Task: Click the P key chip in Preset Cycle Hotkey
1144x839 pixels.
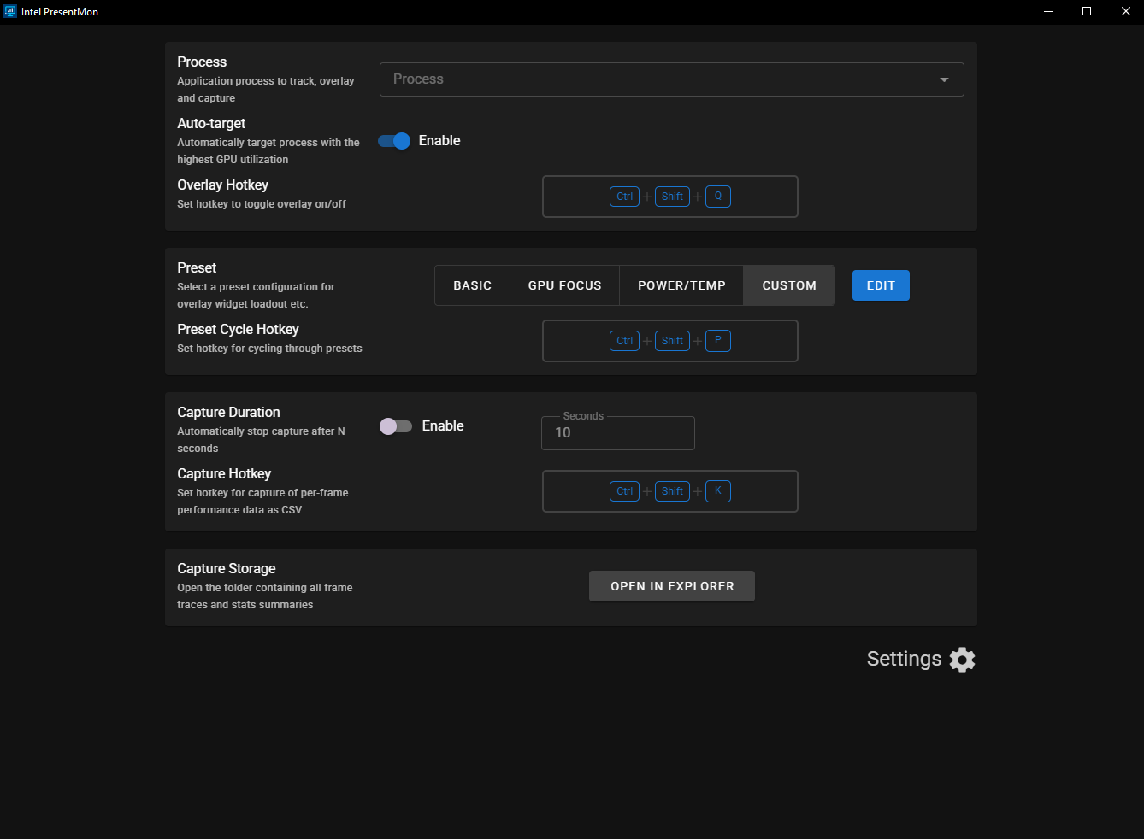Action: (x=718, y=341)
